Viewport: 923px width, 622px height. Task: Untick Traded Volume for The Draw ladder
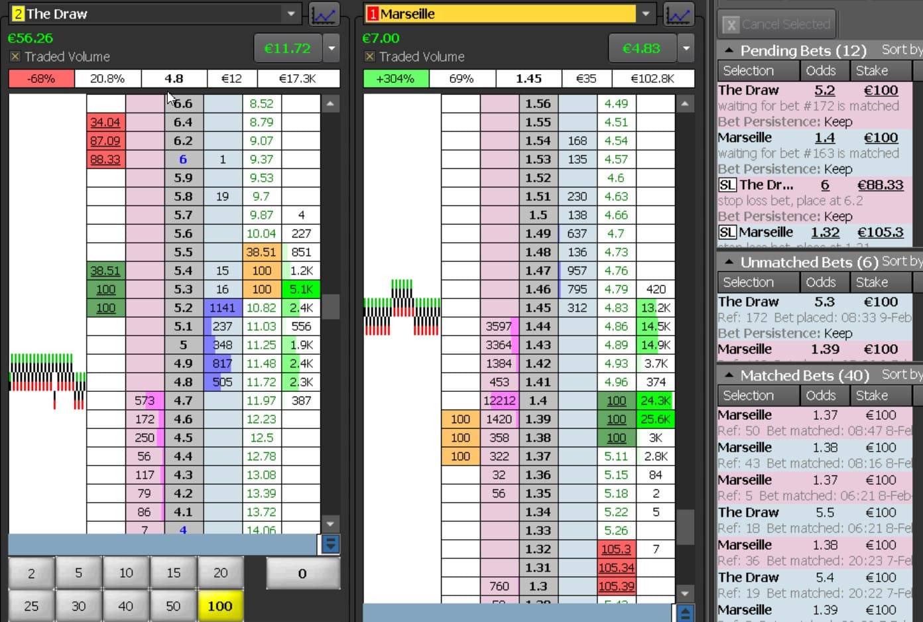[15, 56]
